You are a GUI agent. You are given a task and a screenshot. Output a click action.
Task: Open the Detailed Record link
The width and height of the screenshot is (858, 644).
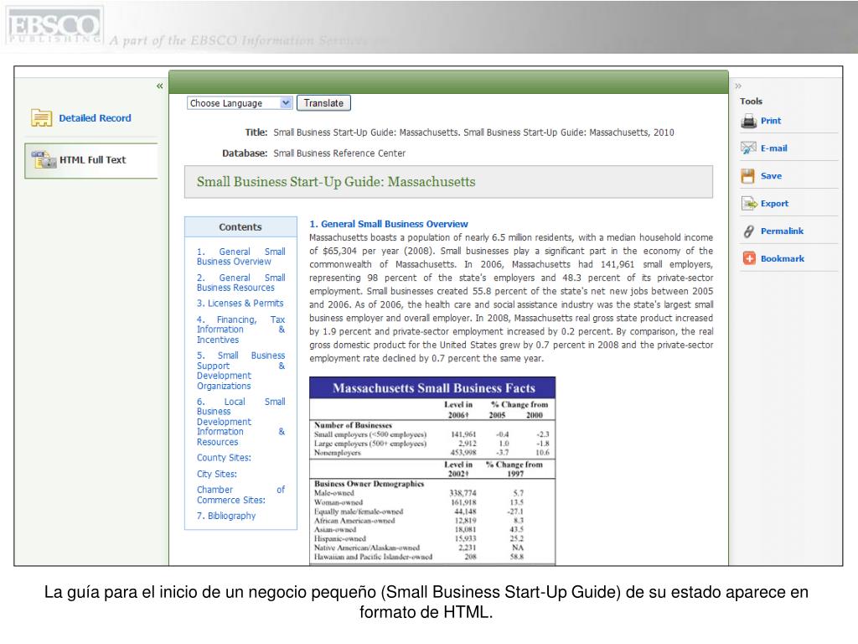[x=96, y=118]
